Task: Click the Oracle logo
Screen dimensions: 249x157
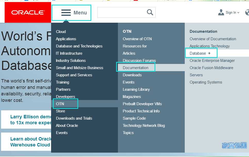Action: (28, 12)
